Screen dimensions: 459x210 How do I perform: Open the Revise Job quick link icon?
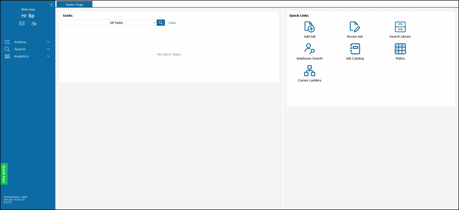coord(355,27)
